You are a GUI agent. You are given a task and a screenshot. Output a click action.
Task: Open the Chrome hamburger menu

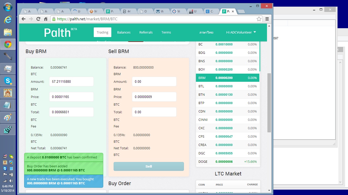coord(267,19)
